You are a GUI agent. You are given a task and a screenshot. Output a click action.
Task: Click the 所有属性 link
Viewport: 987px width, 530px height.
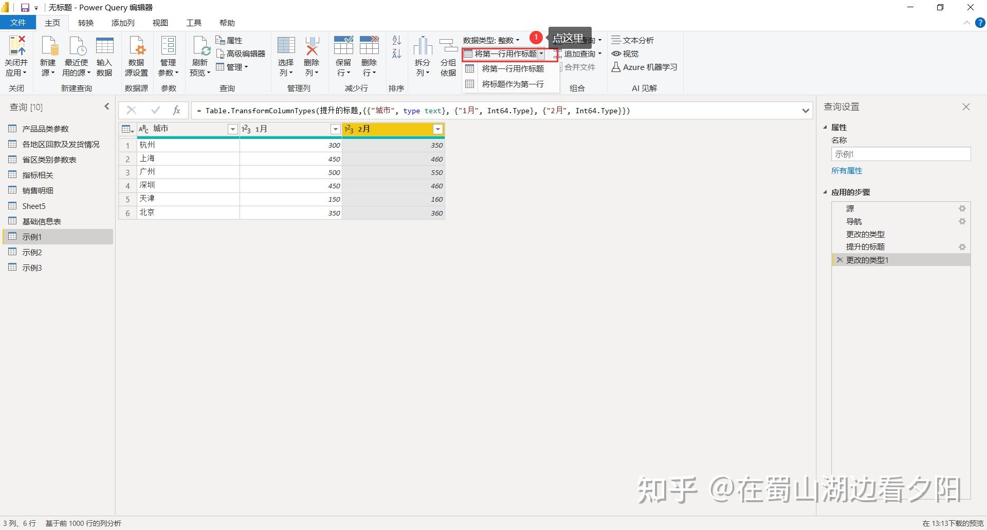847,170
